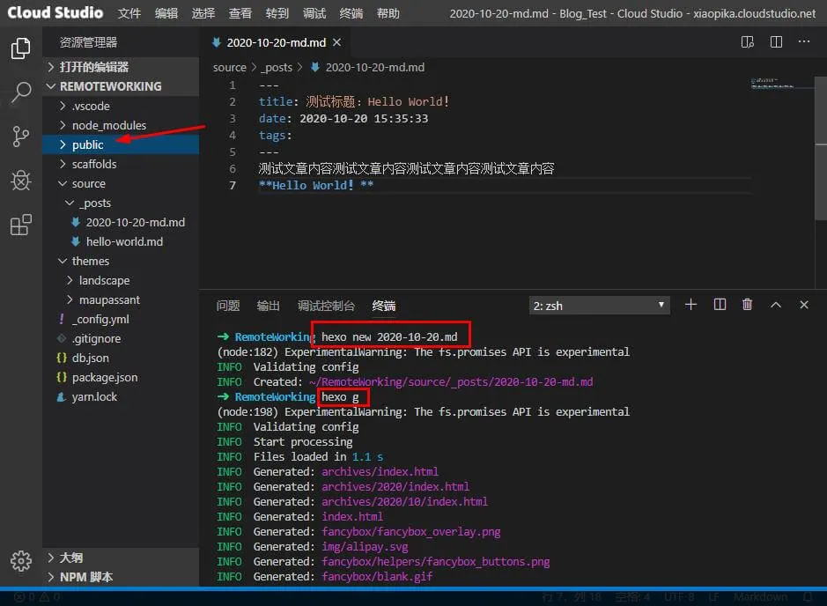Open the Explorer files icon in activity bar

coord(20,48)
